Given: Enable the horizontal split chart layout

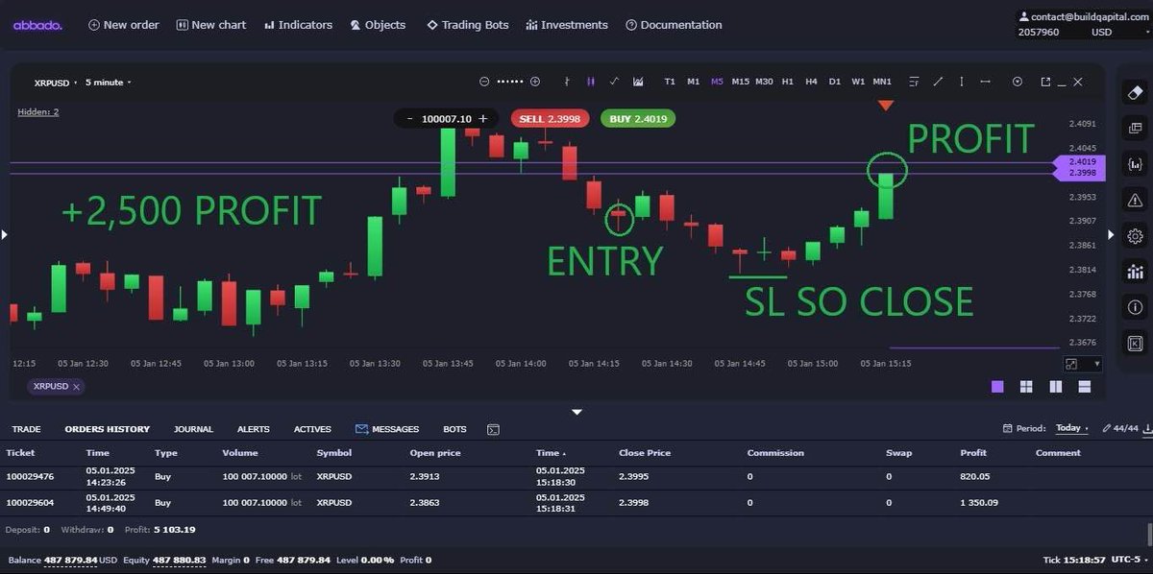Looking at the screenshot, I should [1084, 386].
